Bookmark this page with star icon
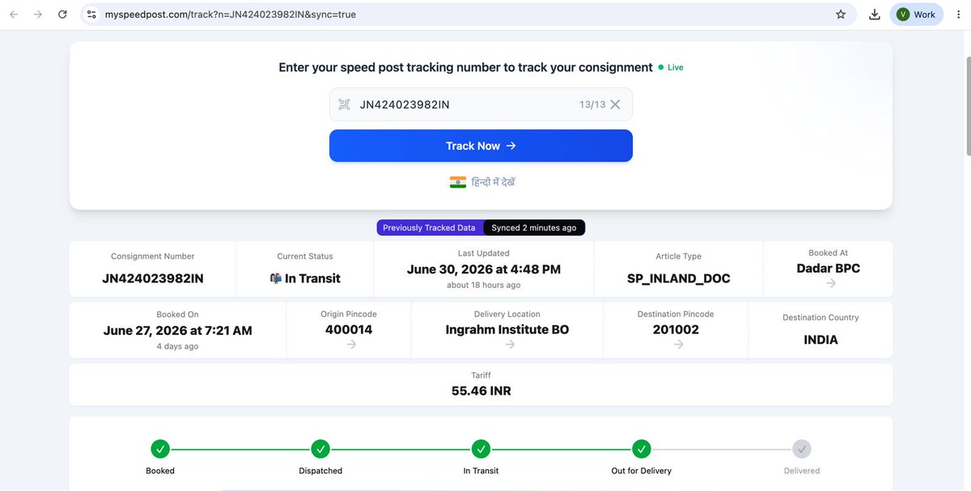Image resolution: width=971 pixels, height=491 pixels. click(x=841, y=15)
